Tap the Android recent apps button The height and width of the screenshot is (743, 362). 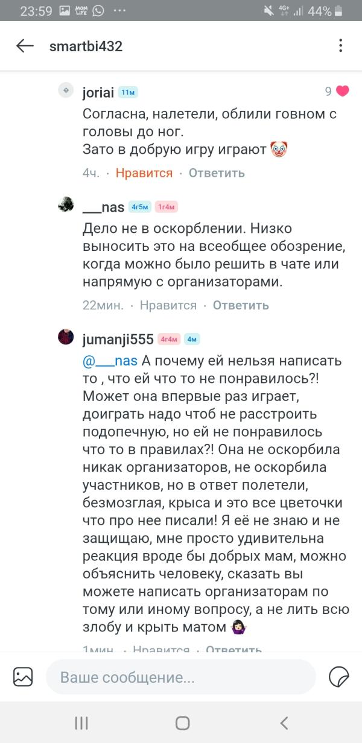tap(81, 723)
